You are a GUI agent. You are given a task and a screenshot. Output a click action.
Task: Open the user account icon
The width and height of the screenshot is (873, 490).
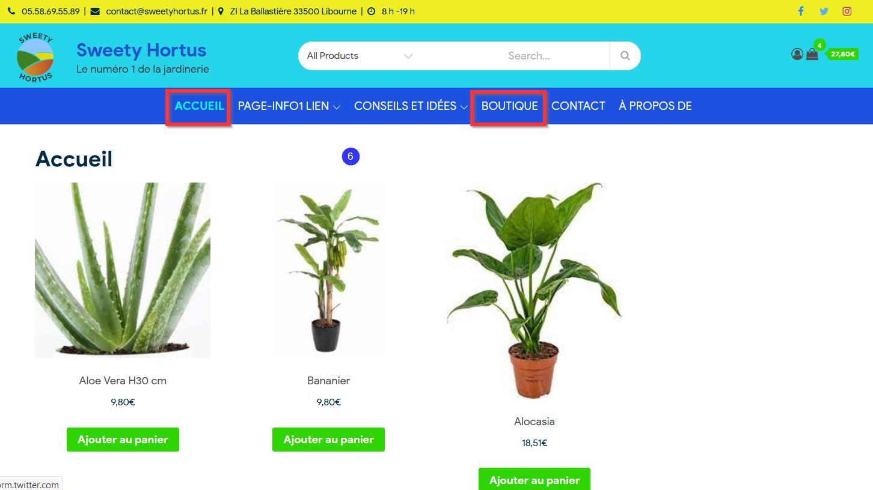click(x=797, y=54)
